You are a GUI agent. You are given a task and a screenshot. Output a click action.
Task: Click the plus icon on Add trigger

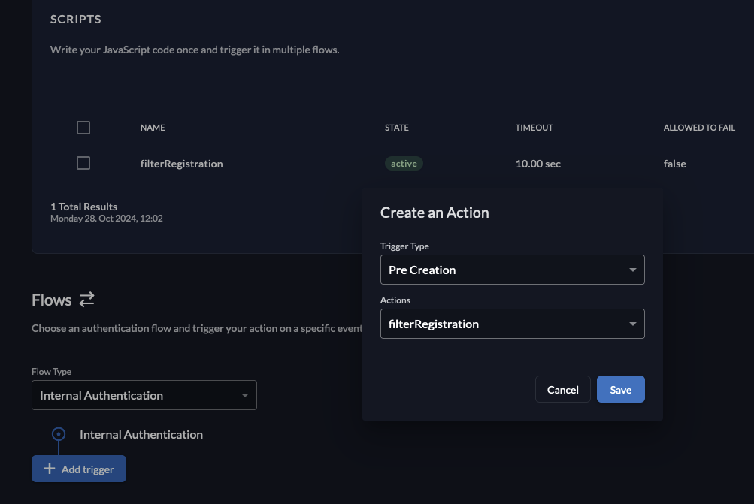pyautogui.click(x=50, y=469)
